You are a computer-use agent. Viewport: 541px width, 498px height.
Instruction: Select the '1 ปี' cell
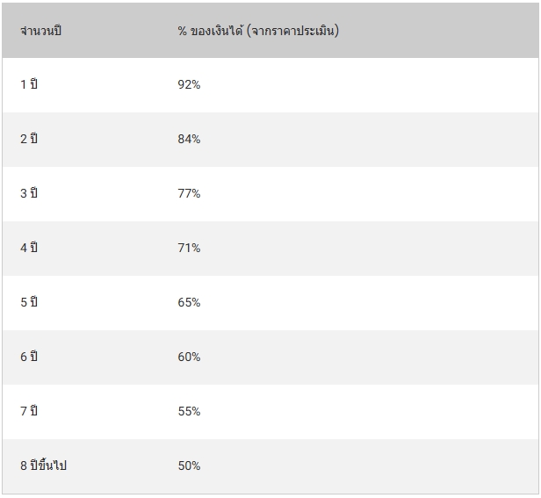(x=29, y=85)
